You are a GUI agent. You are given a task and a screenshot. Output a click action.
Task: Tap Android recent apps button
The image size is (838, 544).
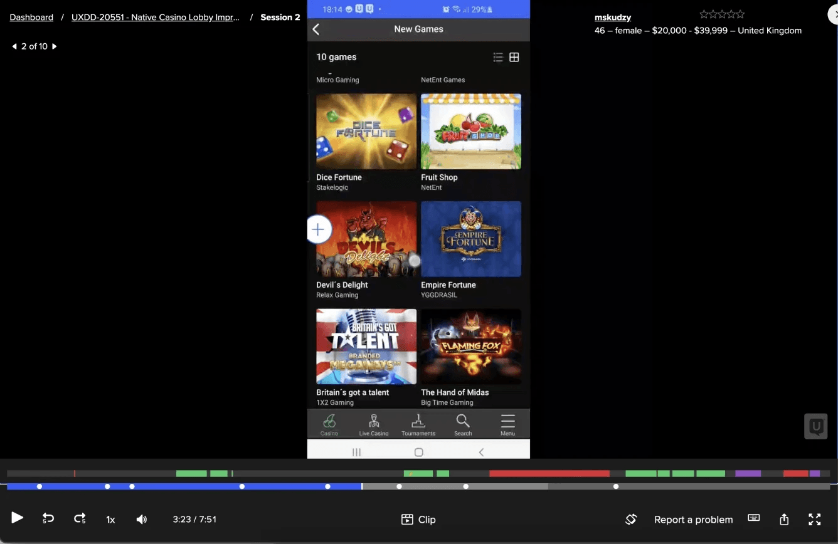point(356,452)
